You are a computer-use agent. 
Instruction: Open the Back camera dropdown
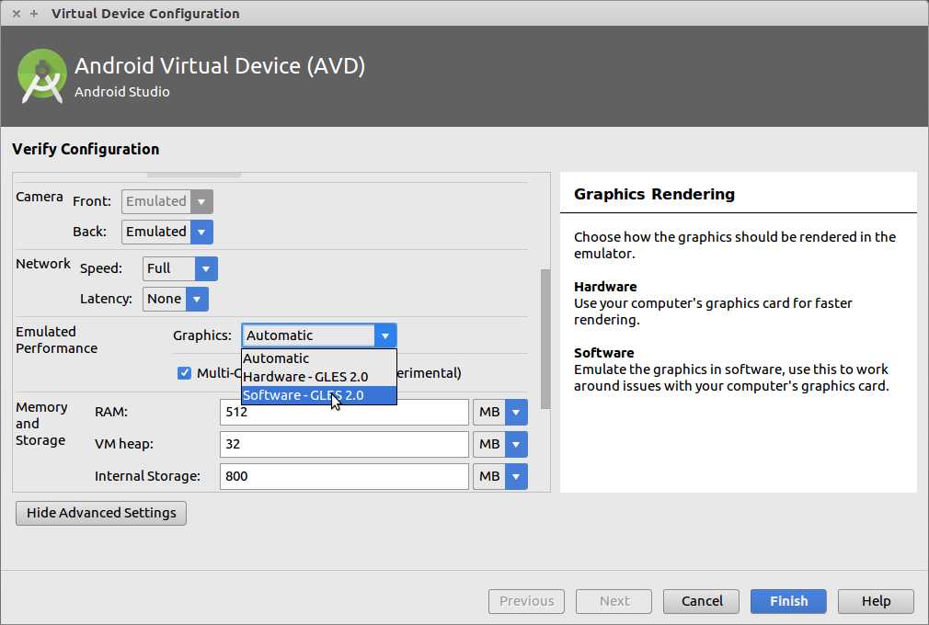click(x=167, y=232)
